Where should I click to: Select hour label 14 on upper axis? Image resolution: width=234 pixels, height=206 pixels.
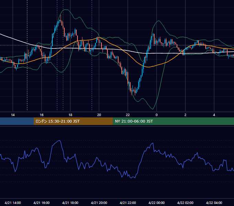13,115
